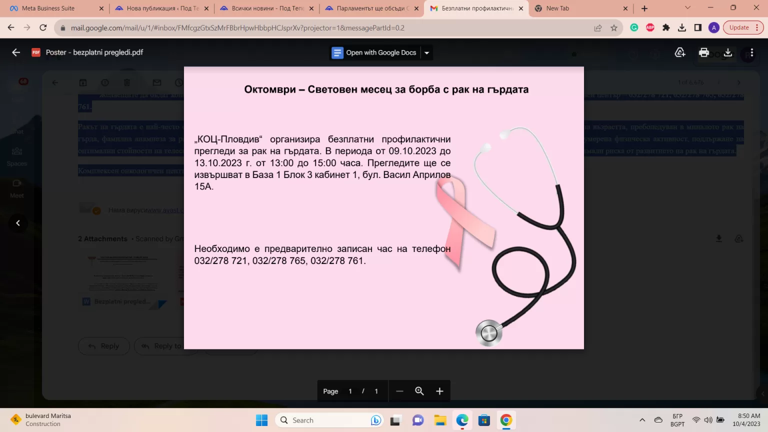The image size is (768, 432).
Task: Zoom in on the PDF page
Action: [439, 391]
